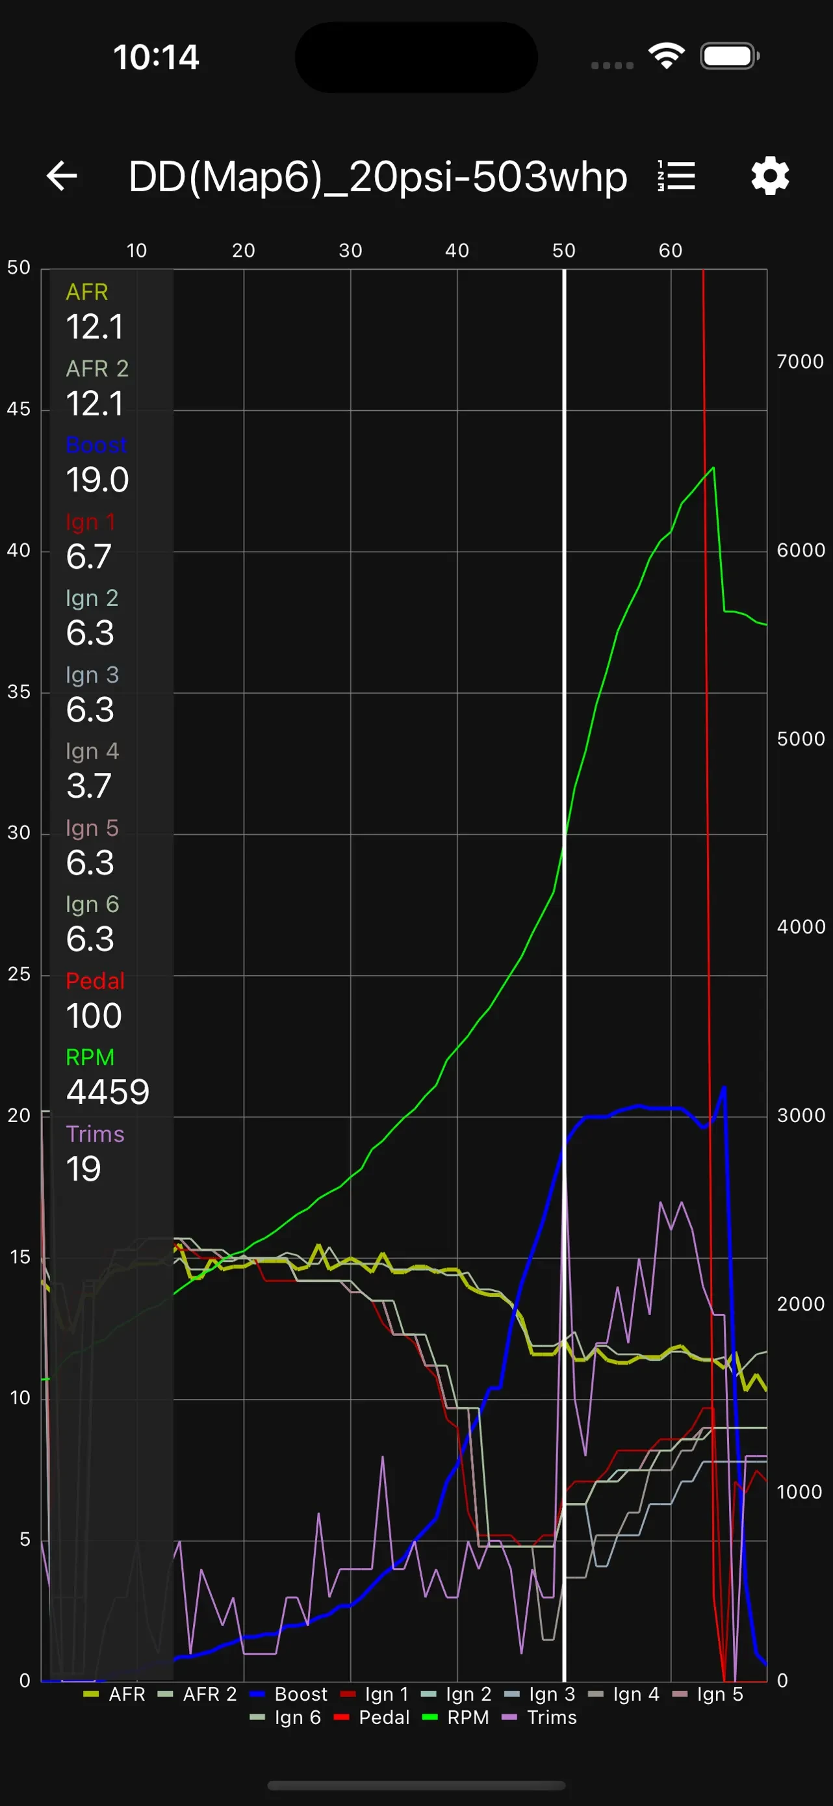Toggle AFR 2 series in legend

pyautogui.click(x=197, y=1694)
